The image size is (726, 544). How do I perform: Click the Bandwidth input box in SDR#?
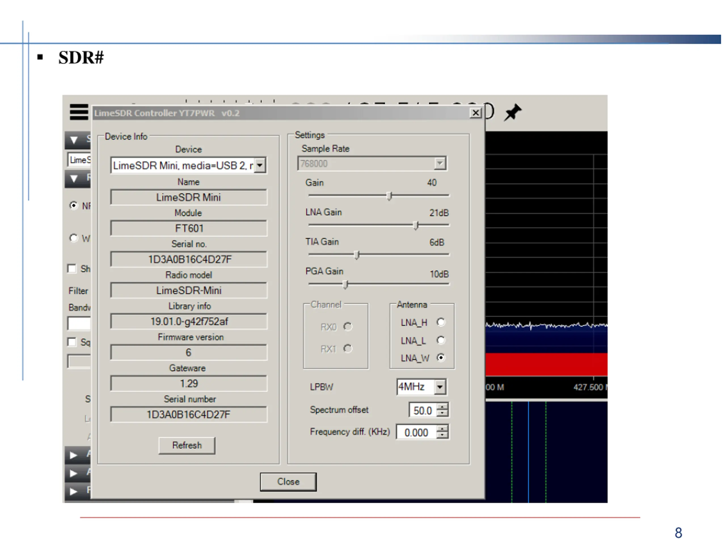79,323
